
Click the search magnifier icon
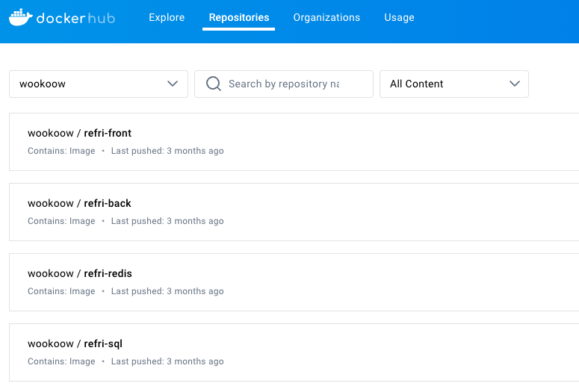click(x=214, y=84)
